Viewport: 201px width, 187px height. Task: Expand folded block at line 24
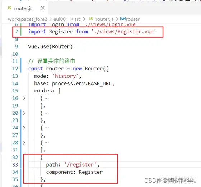(24, 128)
